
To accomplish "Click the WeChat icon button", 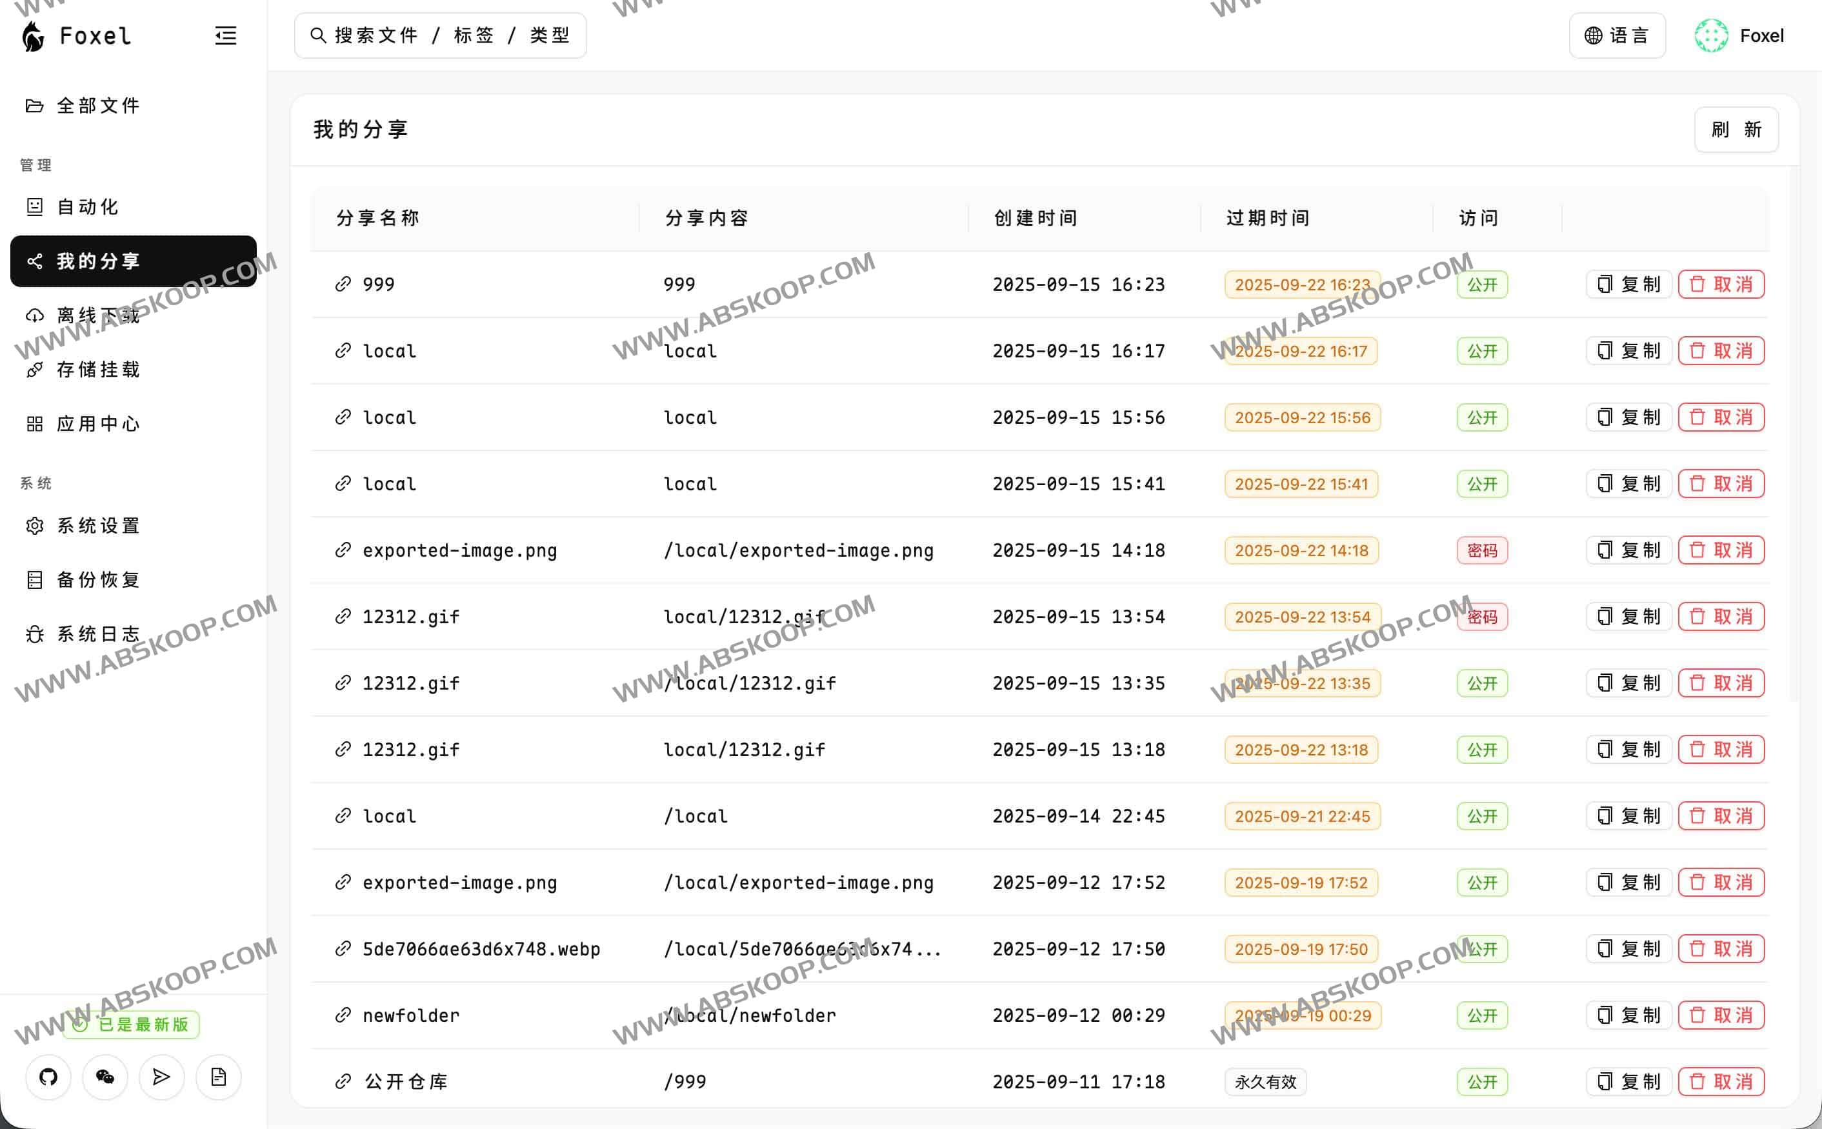I will [x=105, y=1077].
